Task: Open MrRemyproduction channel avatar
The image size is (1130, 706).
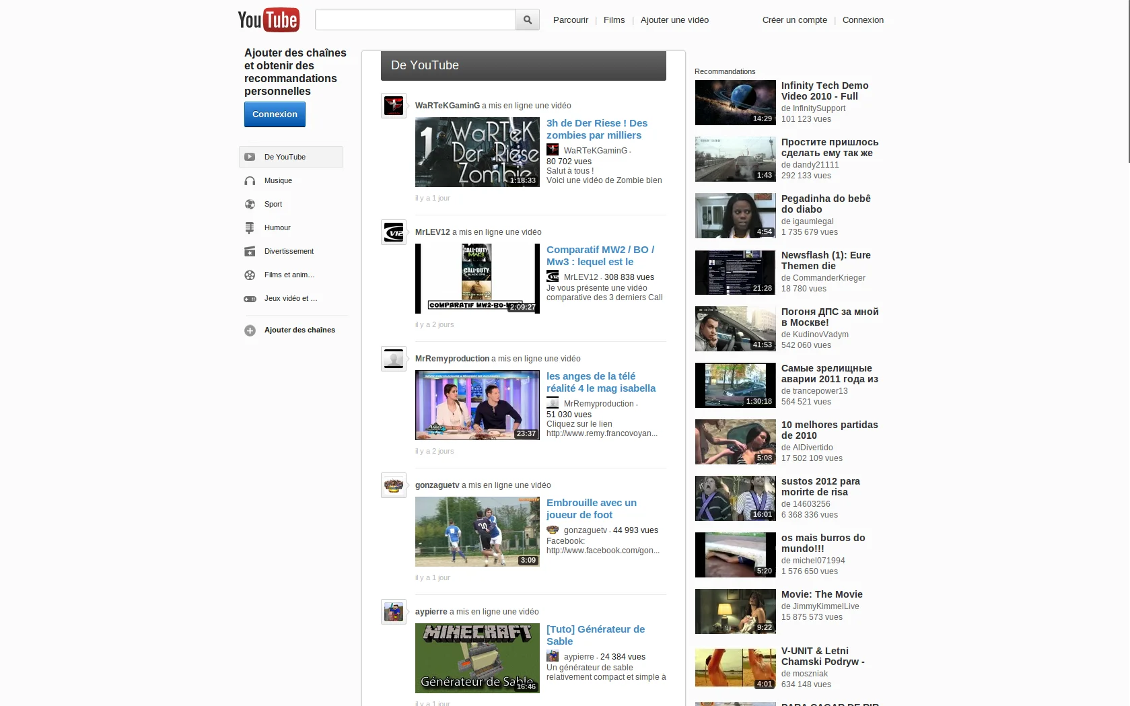Action: coord(394,359)
